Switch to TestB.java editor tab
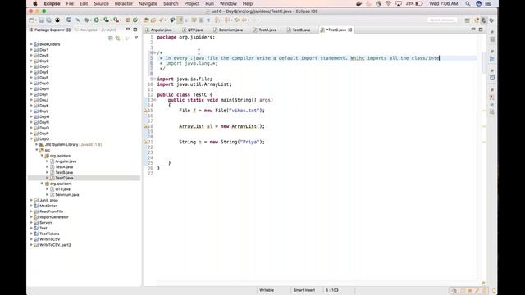The image size is (525, 295). 301,29
